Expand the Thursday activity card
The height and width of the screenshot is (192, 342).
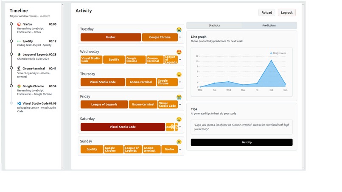pyautogui.click(x=180, y=82)
